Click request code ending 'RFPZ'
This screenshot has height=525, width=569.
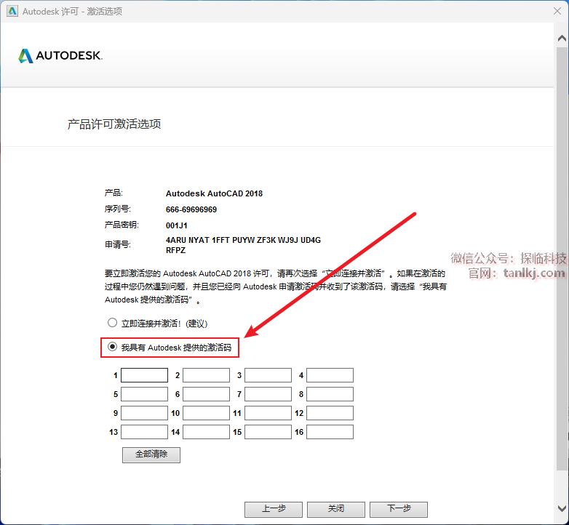[175, 250]
